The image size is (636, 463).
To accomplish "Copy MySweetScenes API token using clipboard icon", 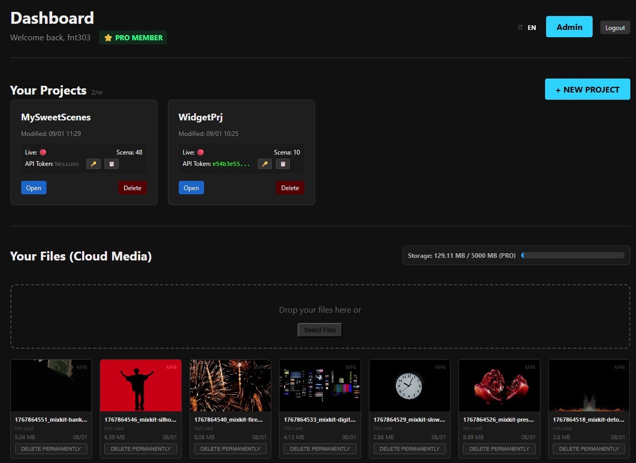I will pyautogui.click(x=112, y=163).
